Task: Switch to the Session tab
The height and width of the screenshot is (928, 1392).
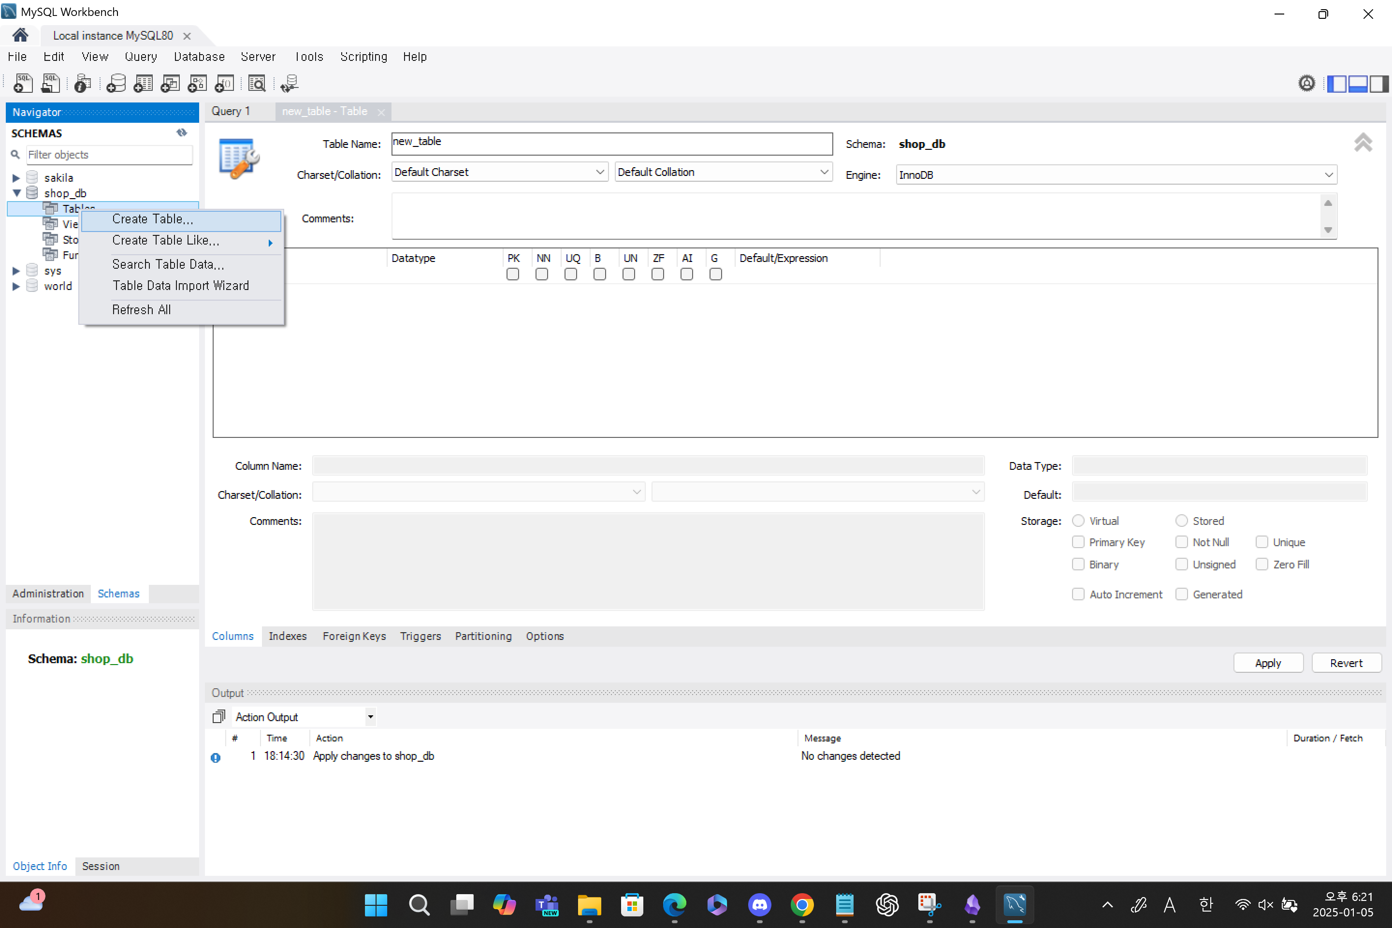Action: point(101,866)
